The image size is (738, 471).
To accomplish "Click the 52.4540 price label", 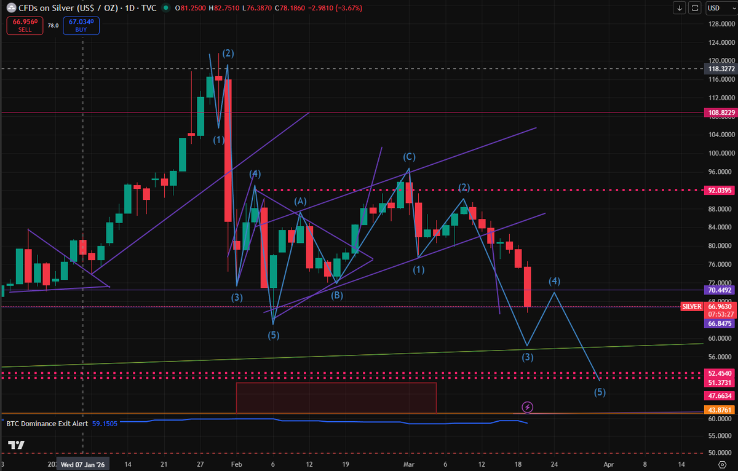I will point(720,373).
